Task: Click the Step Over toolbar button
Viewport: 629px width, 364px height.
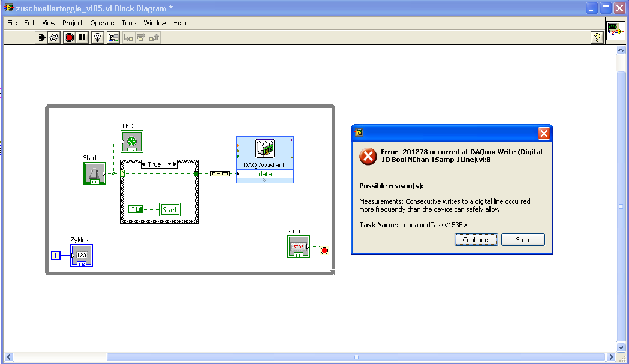Action: pos(141,38)
